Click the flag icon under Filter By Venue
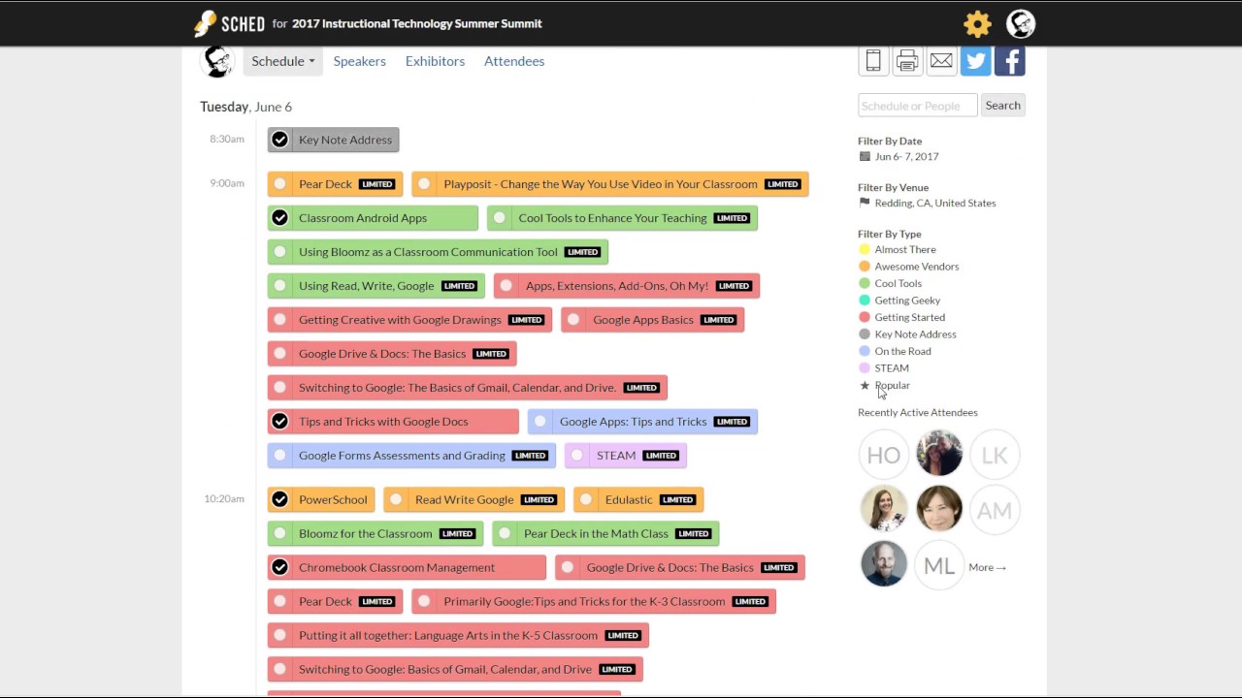 (865, 203)
